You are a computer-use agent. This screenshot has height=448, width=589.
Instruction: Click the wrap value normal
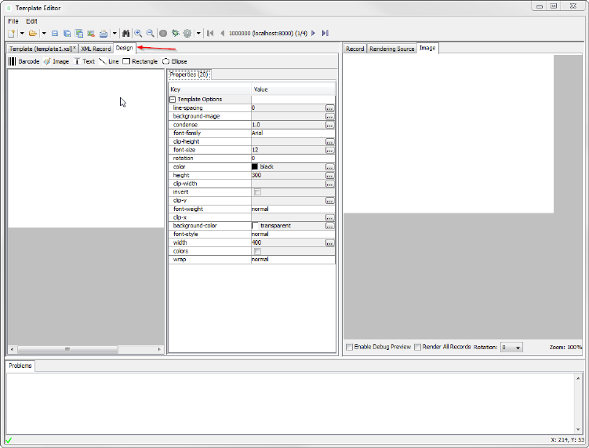click(260, 260)
